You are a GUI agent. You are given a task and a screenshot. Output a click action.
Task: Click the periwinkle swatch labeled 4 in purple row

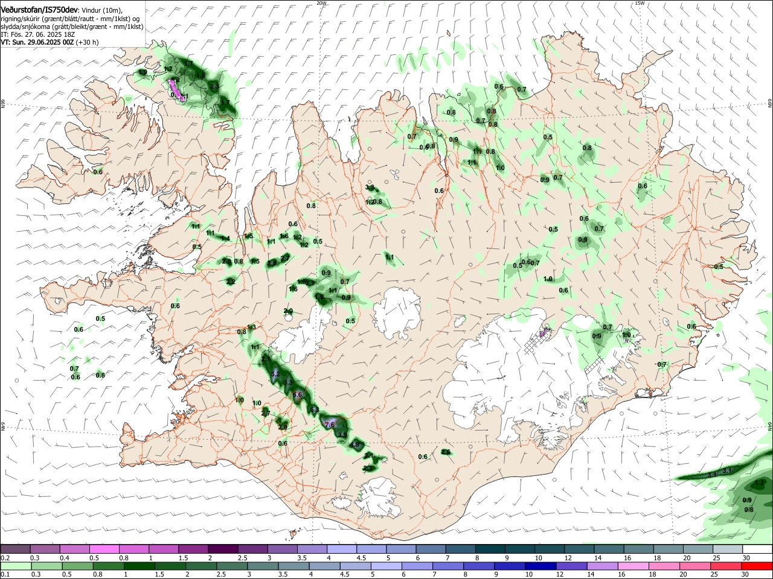342,549
